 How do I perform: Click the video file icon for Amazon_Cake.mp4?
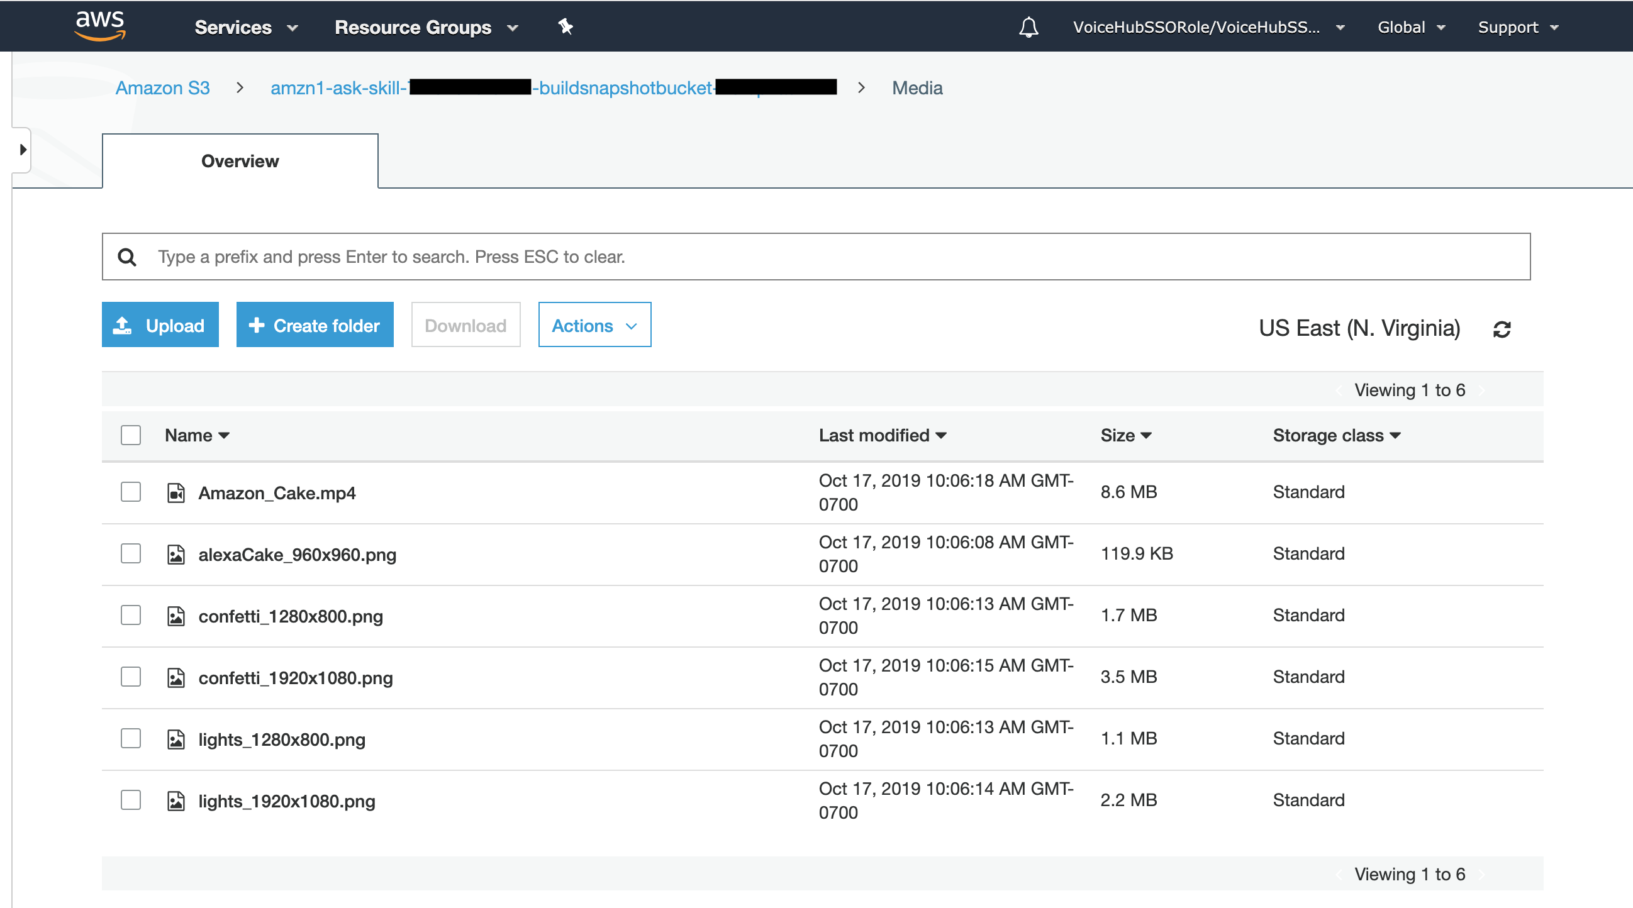pos(176,492)
